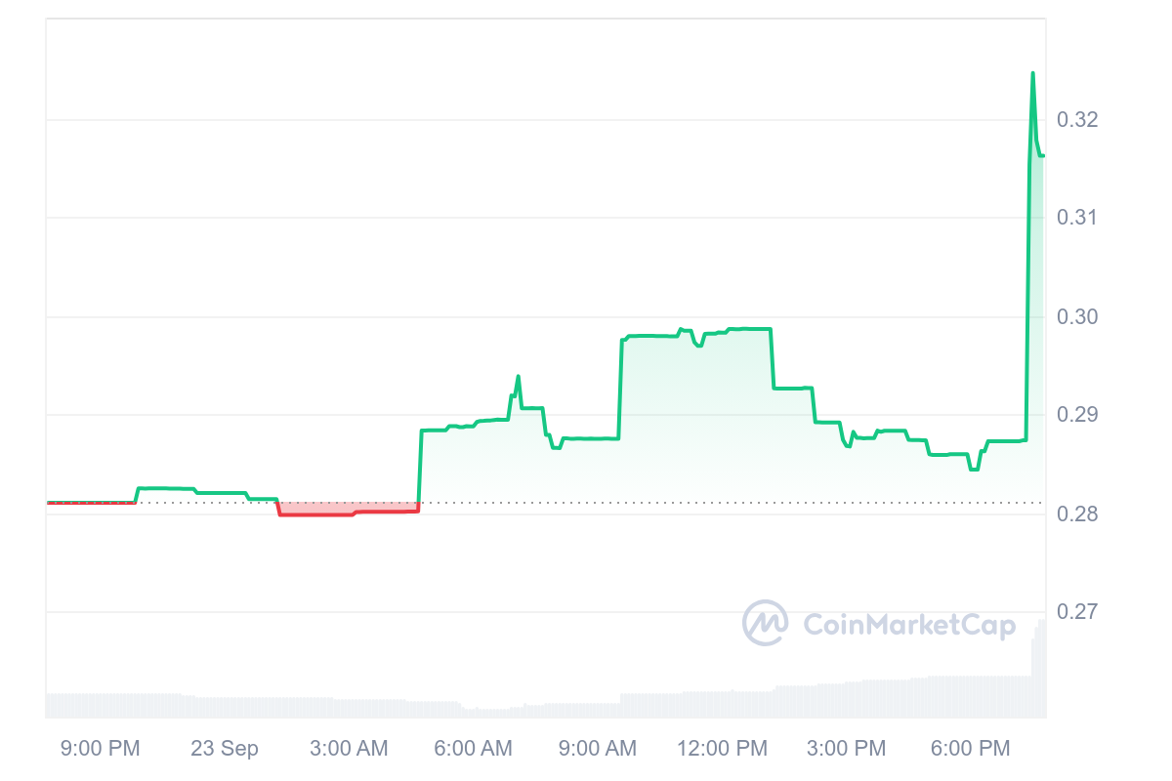Click the 0.29 price axis label

[x=1078, y=415]
